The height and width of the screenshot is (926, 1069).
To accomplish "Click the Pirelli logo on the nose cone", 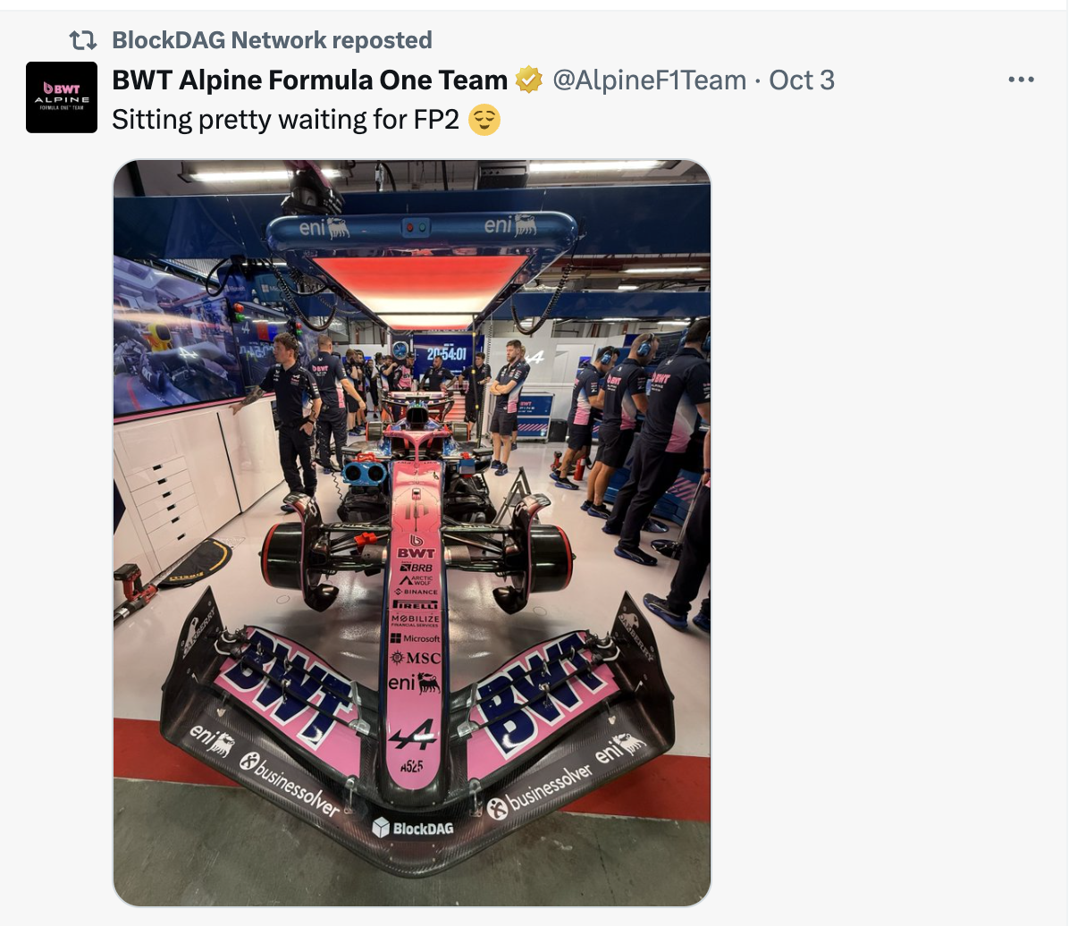I will click(416, 605).
